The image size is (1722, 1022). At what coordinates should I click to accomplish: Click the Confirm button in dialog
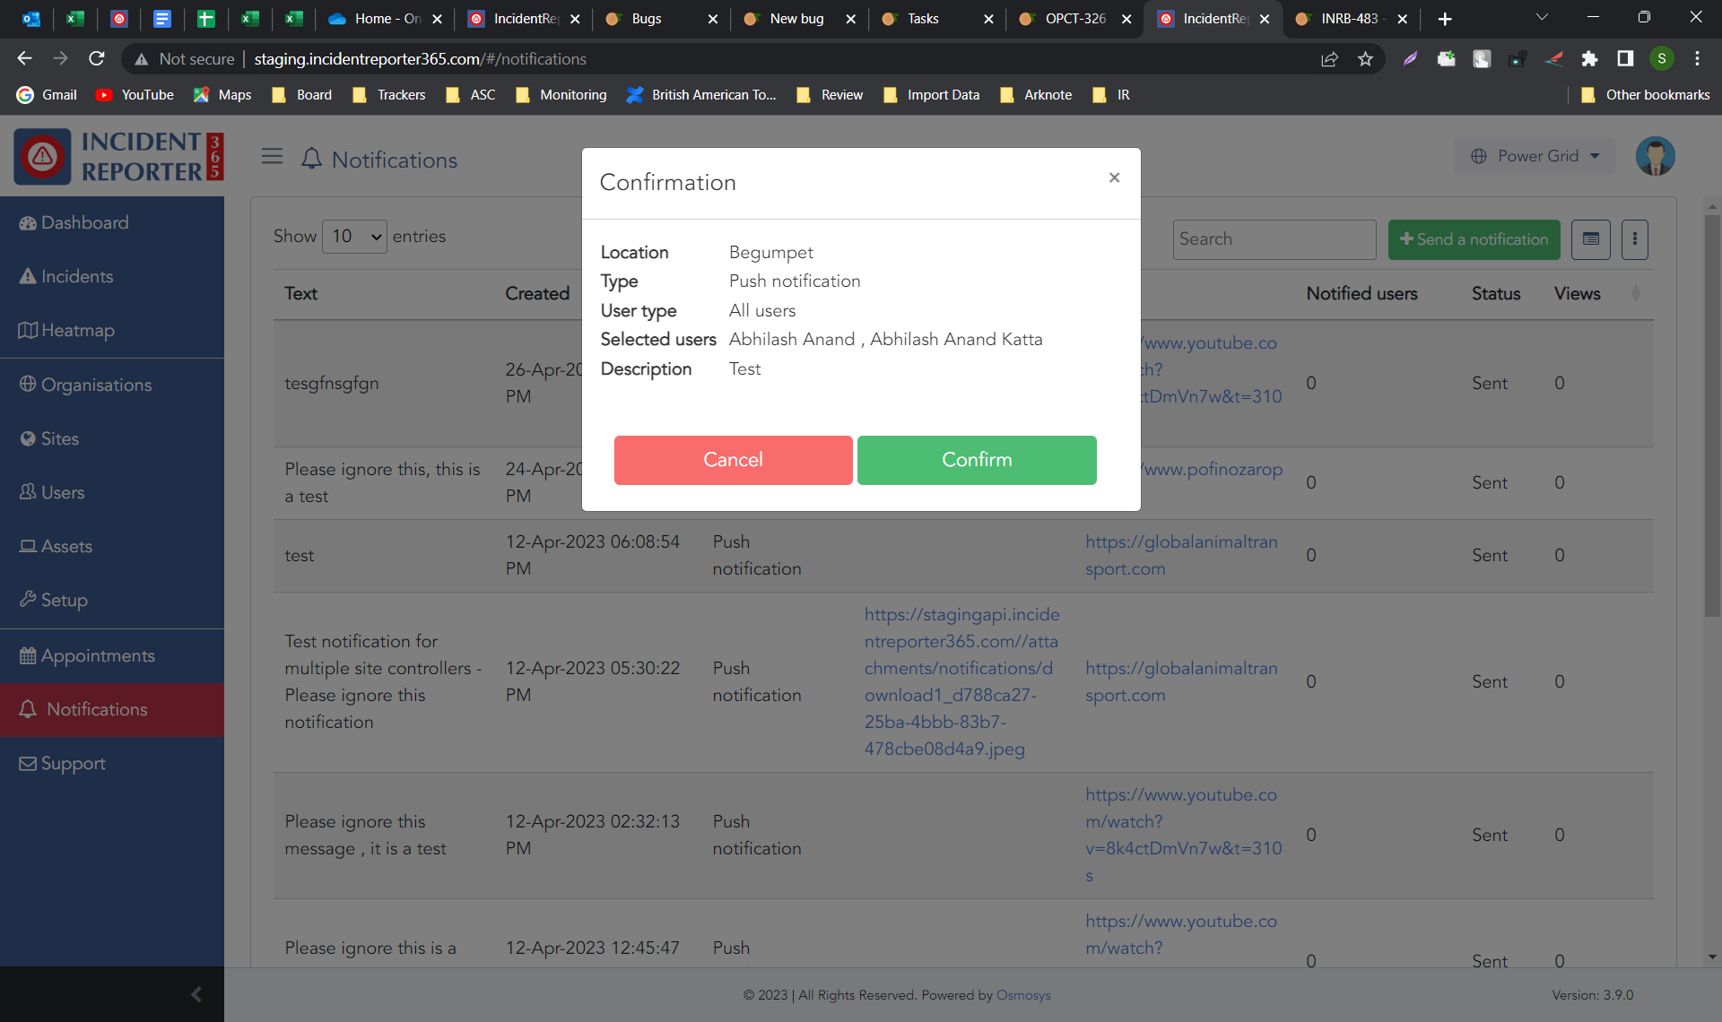coord(976,460)
